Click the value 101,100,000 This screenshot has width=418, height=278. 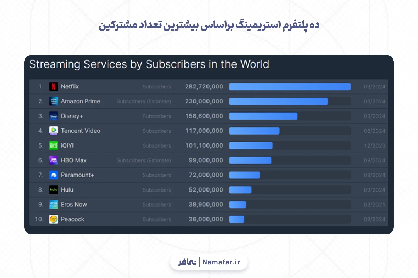(x=204, y=145)
